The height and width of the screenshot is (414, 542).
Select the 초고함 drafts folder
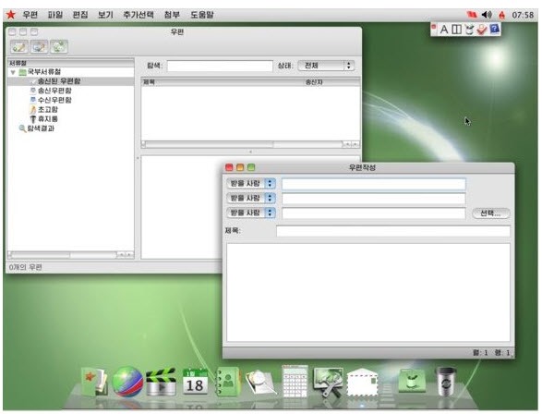[48, 110]
